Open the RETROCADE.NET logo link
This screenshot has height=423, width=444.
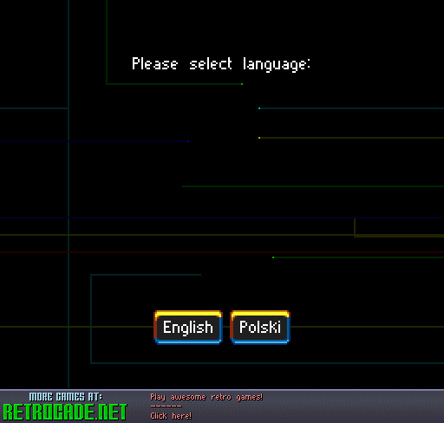coord(65,412)
